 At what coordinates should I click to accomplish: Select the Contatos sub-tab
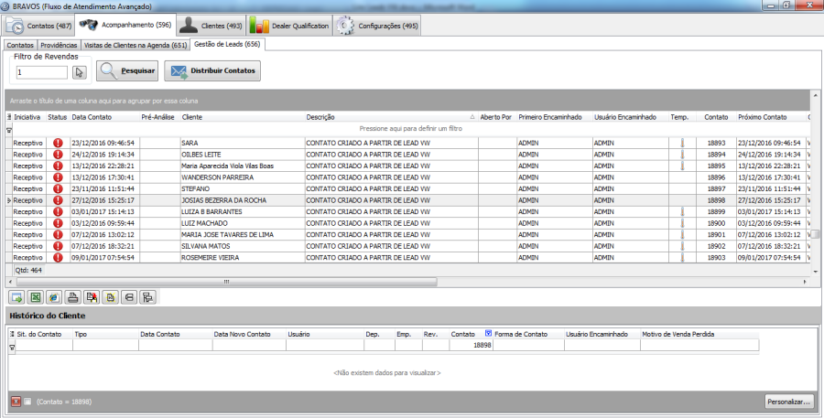20,45
